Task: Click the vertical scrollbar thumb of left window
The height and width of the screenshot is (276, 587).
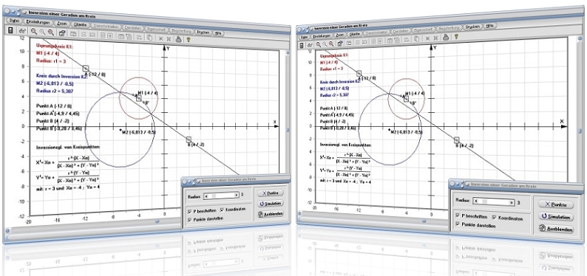Action: click(288, 130)
